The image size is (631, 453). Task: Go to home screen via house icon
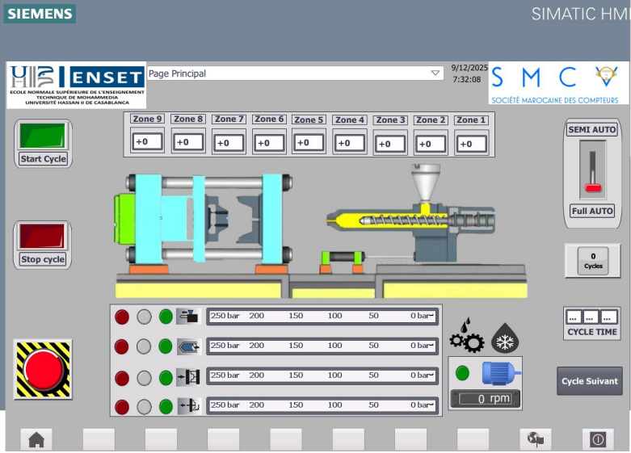pos(36,439)
